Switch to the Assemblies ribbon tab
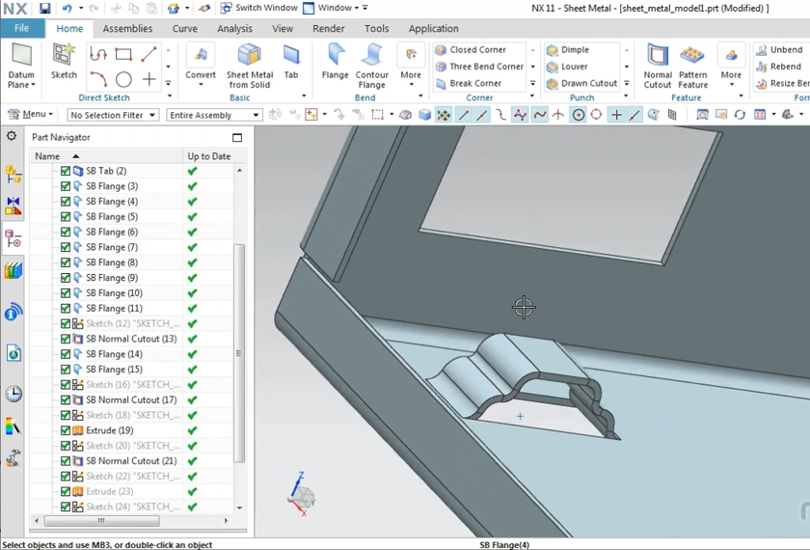The width and height of the screenshot is (810, 550). tap(127, 29)
